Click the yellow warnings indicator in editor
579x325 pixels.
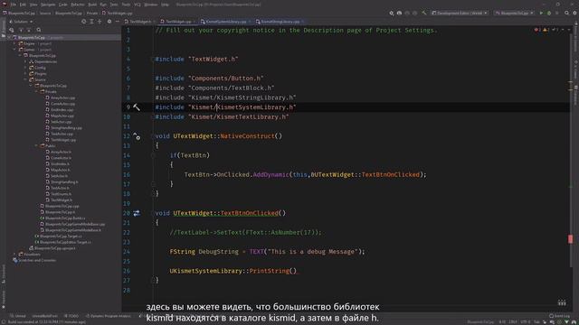(x=546, y=30)
